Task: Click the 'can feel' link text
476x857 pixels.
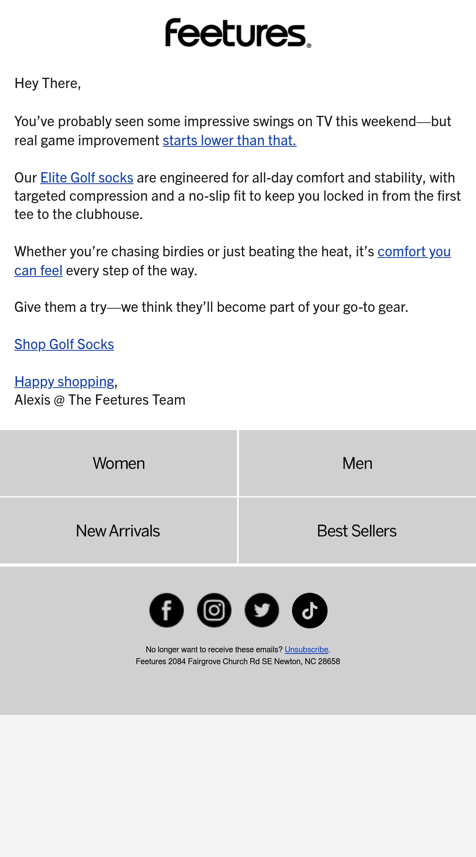Action: click(38, 271)
